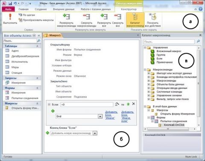The image size is (205, 161).
Task: Click the catalog horizontal scrollbar
Action: tap(170, 129)
